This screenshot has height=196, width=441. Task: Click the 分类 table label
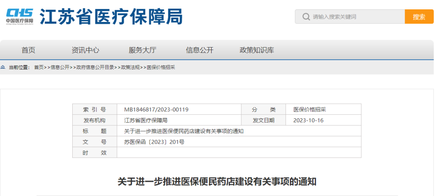pyautogui.click(x=263, y=109)
